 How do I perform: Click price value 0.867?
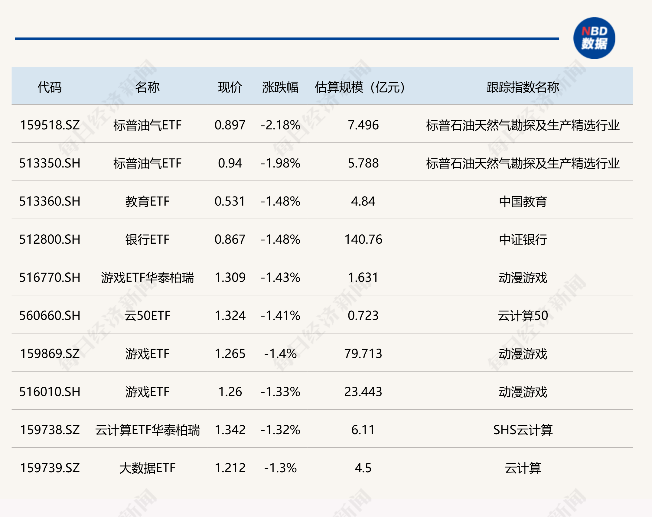(230, 239)
